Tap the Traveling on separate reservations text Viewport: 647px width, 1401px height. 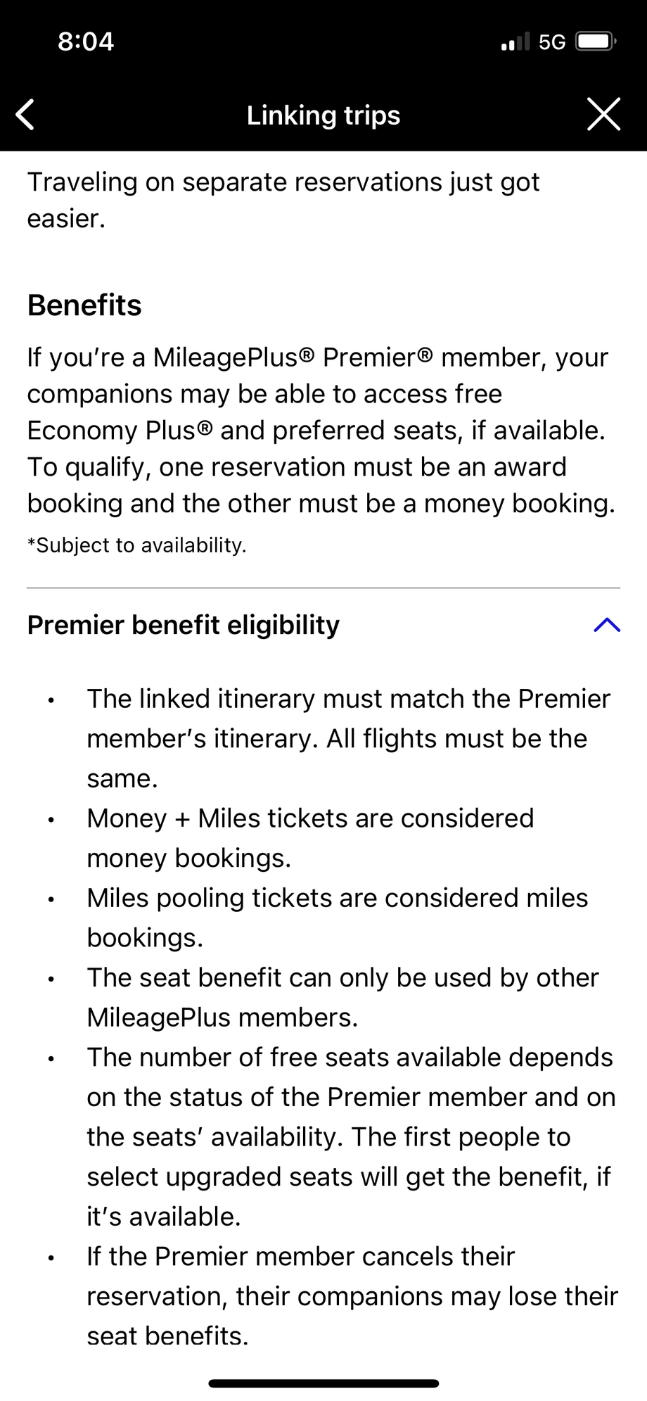283,200
